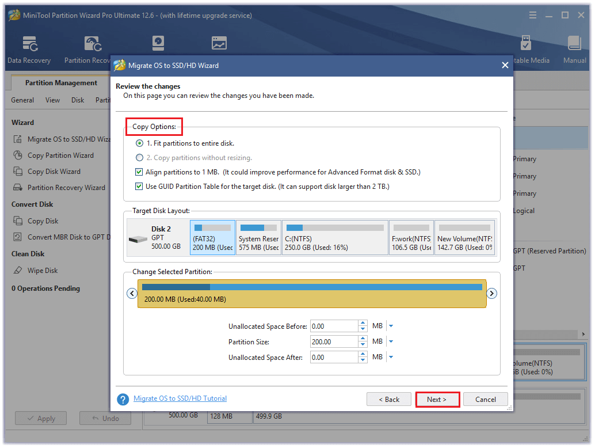Click Copy Partition Wizard in sidebar

pos(60,155)
